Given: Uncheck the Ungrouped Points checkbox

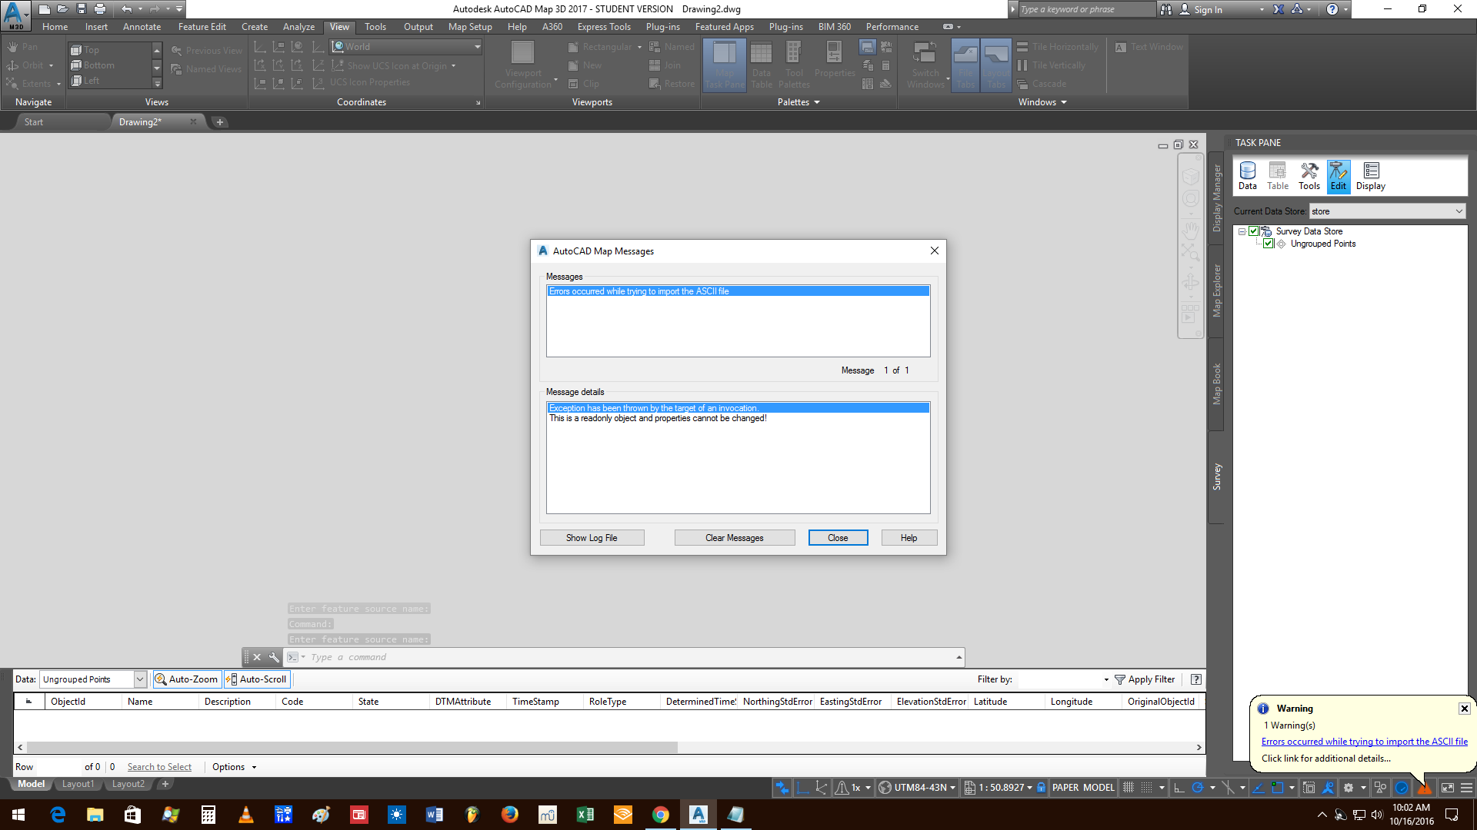Looking at the screenshot, I should point(1268,244).
